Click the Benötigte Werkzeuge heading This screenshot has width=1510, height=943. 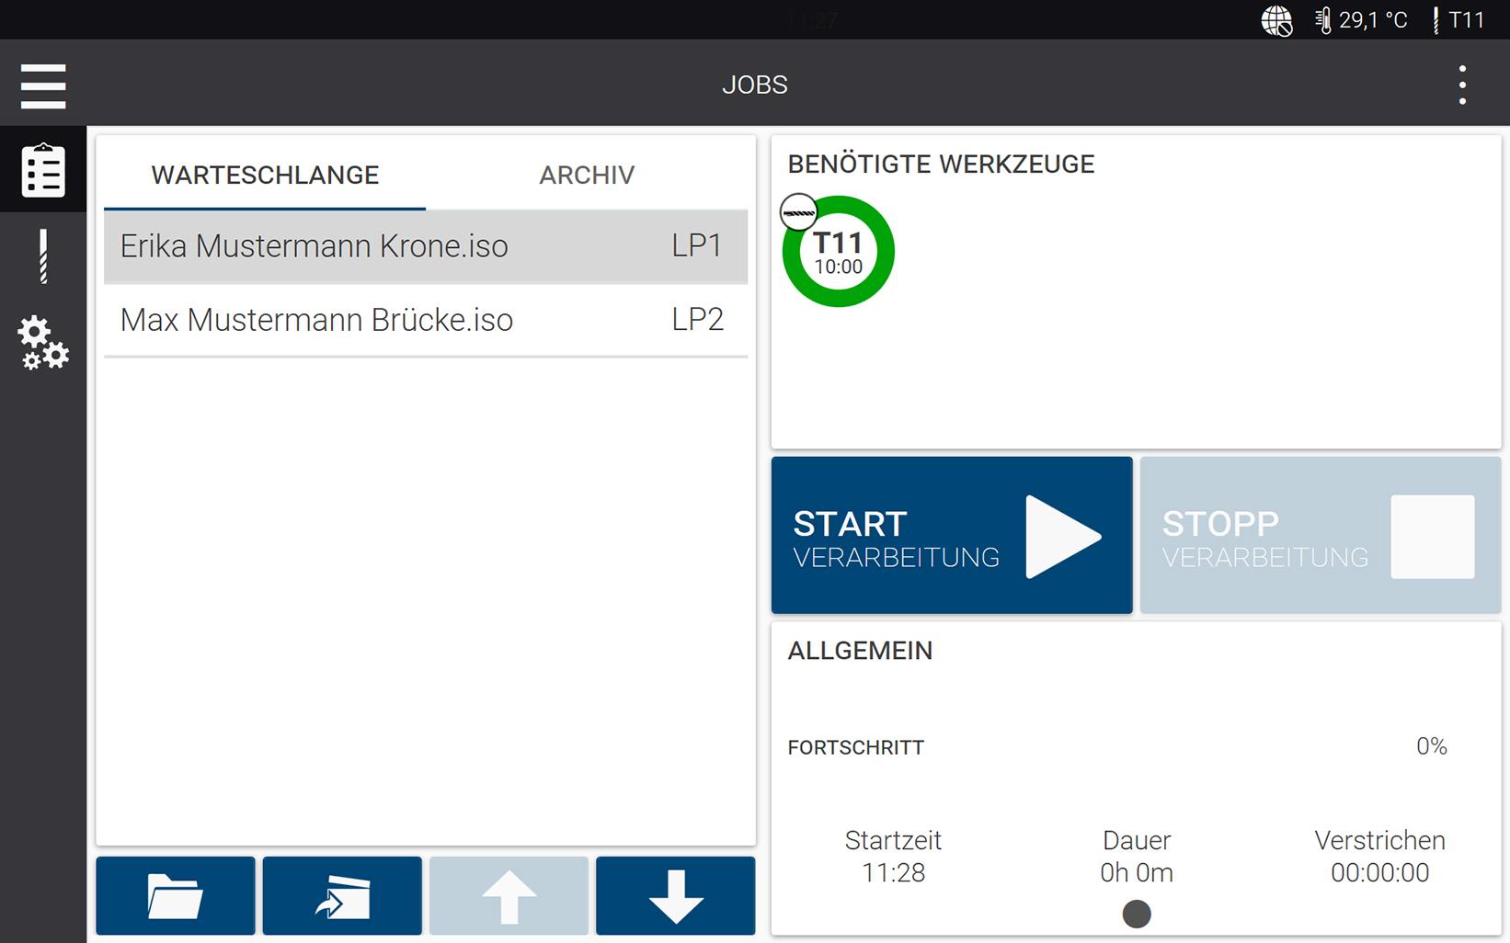(x=942, y=165)
